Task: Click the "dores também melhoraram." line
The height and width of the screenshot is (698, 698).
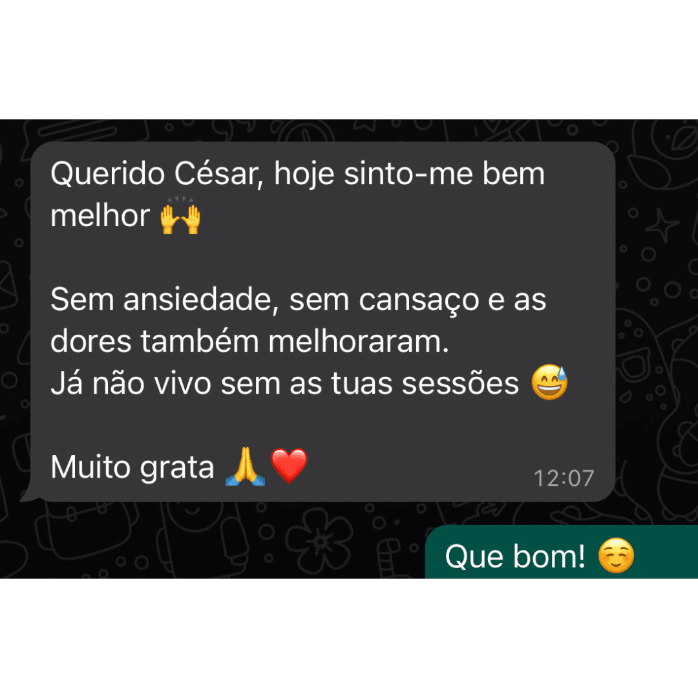Action: coord(249,341)
